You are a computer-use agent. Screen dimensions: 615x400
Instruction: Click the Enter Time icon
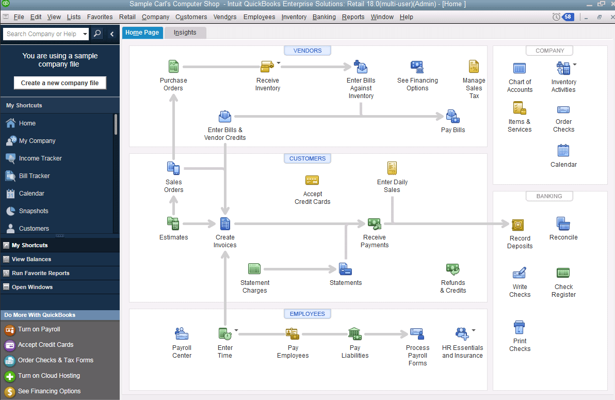(x=225, y=333)
